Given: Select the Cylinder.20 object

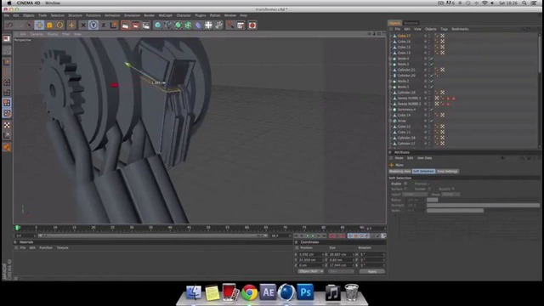Looking at the screenshot, I should click(406, 76).
